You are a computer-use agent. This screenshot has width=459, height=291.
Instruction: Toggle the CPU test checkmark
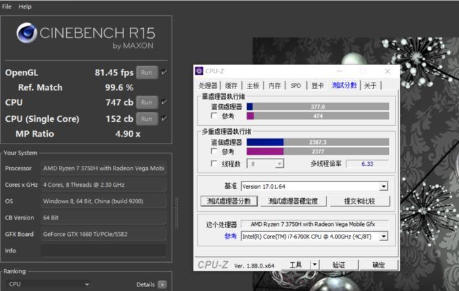pos(164,102)
